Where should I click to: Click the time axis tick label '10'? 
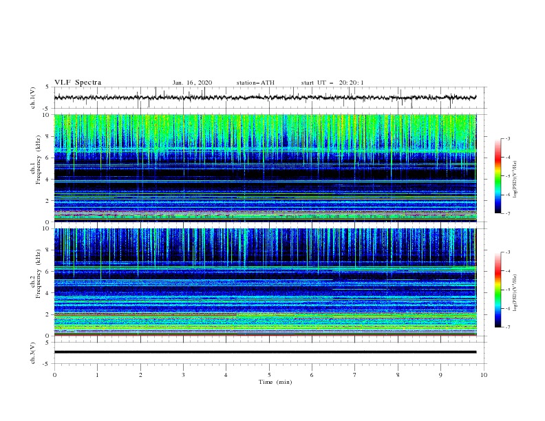tap(484, 375)
